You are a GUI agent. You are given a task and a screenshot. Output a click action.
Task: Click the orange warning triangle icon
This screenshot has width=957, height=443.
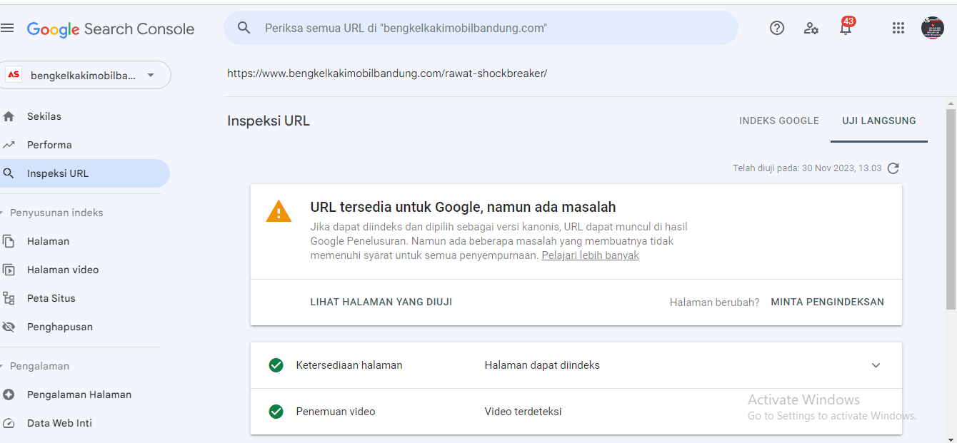(x=279, y=211)
